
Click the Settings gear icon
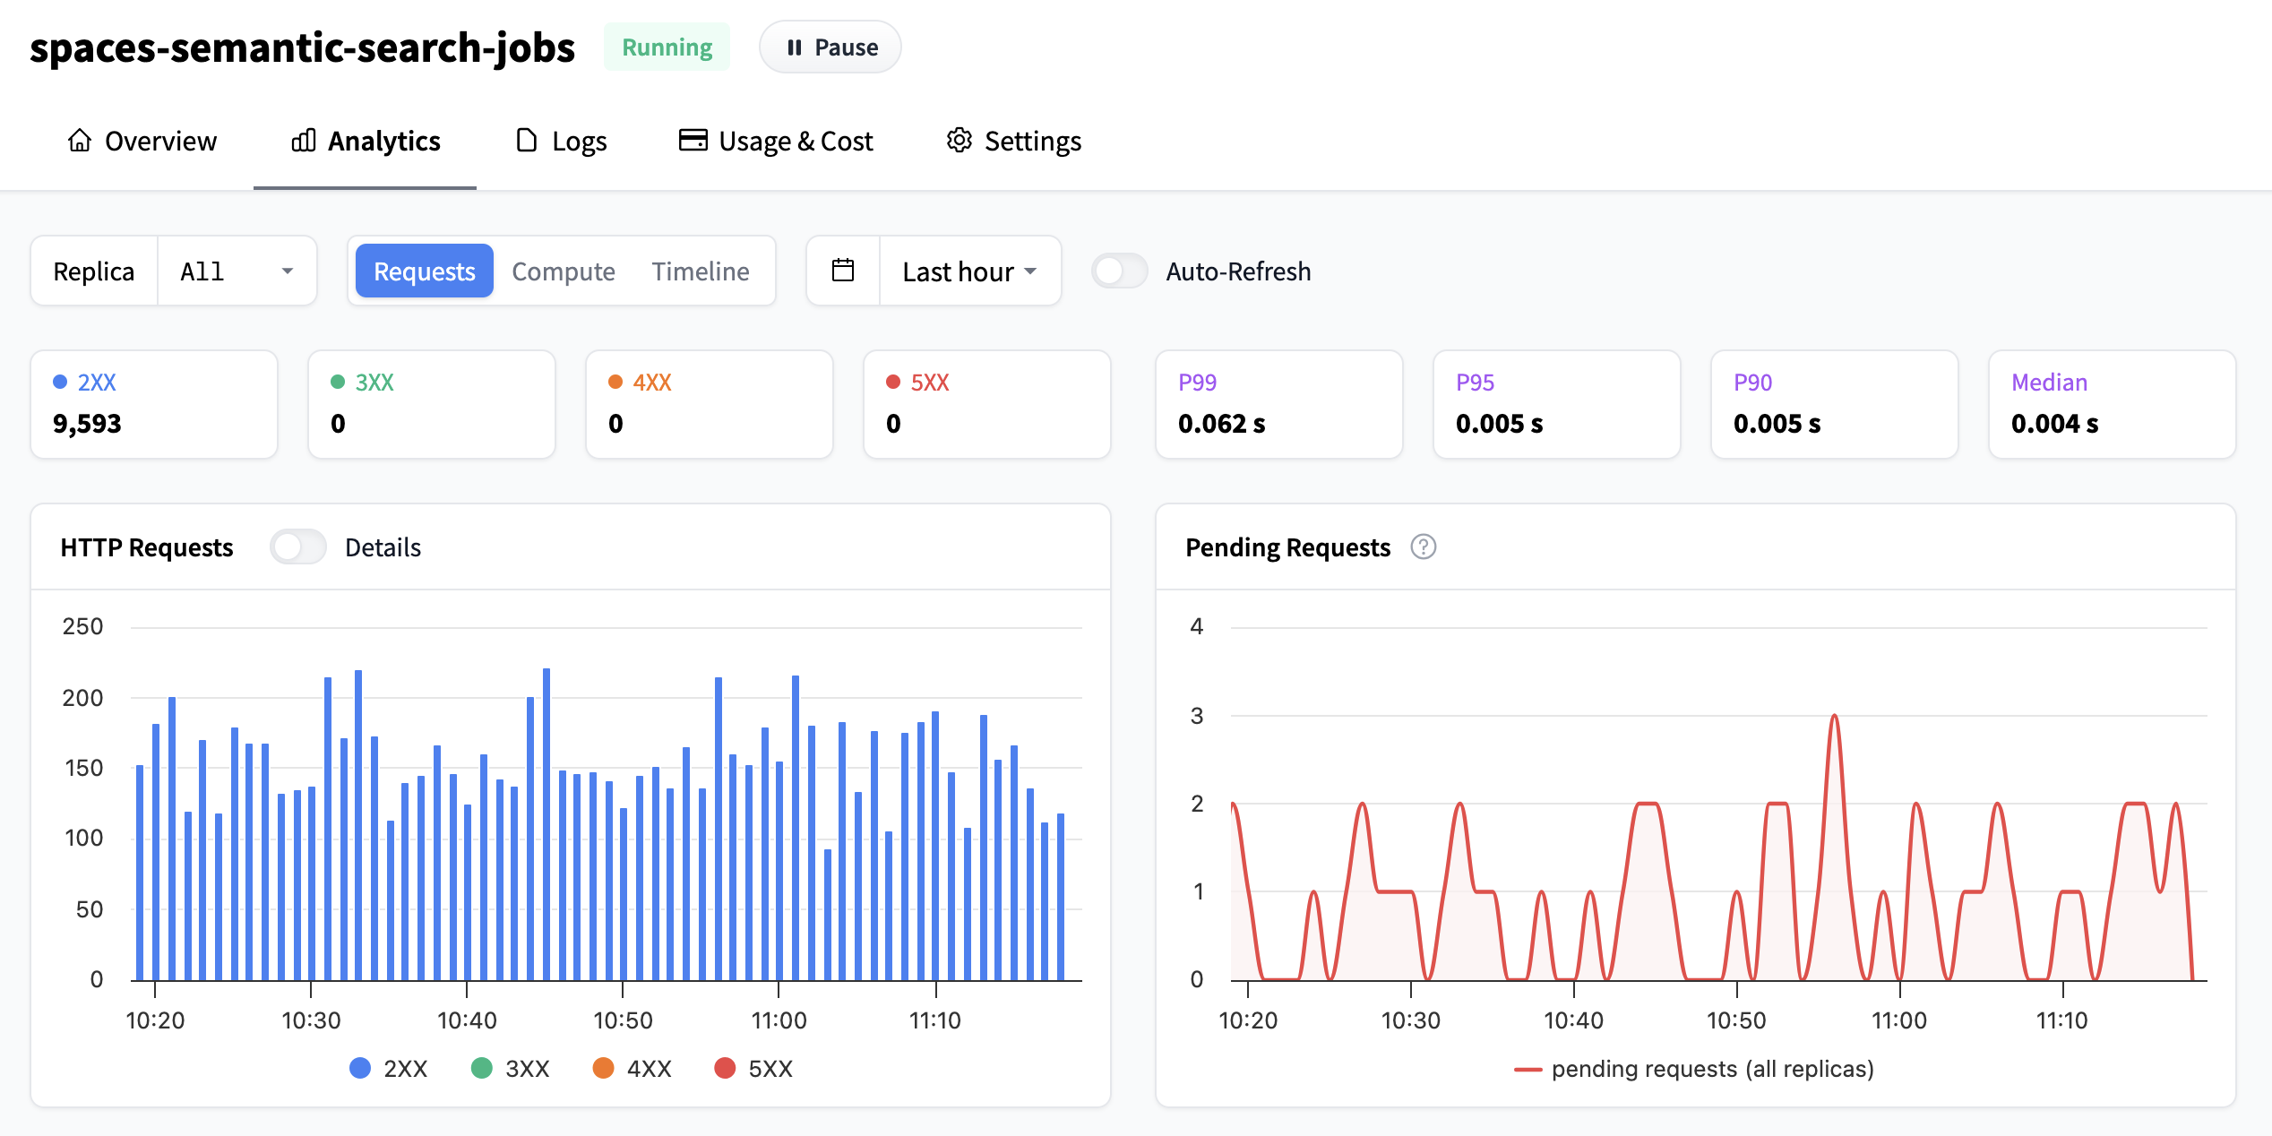point(960,141)
